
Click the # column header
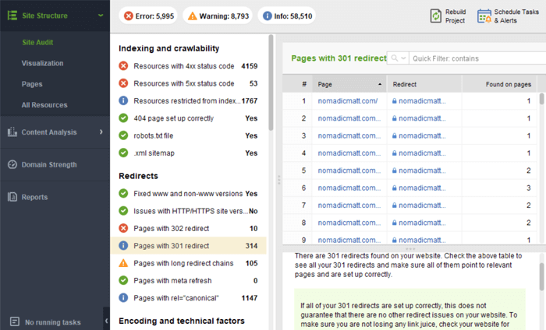click(304, 84)
